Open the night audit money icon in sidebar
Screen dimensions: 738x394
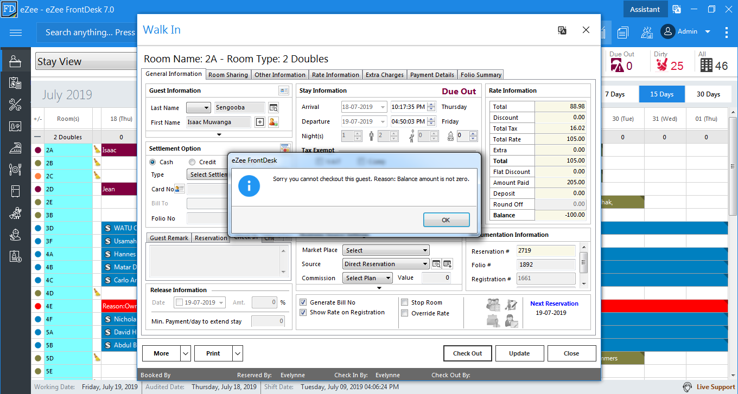point(15,256)
